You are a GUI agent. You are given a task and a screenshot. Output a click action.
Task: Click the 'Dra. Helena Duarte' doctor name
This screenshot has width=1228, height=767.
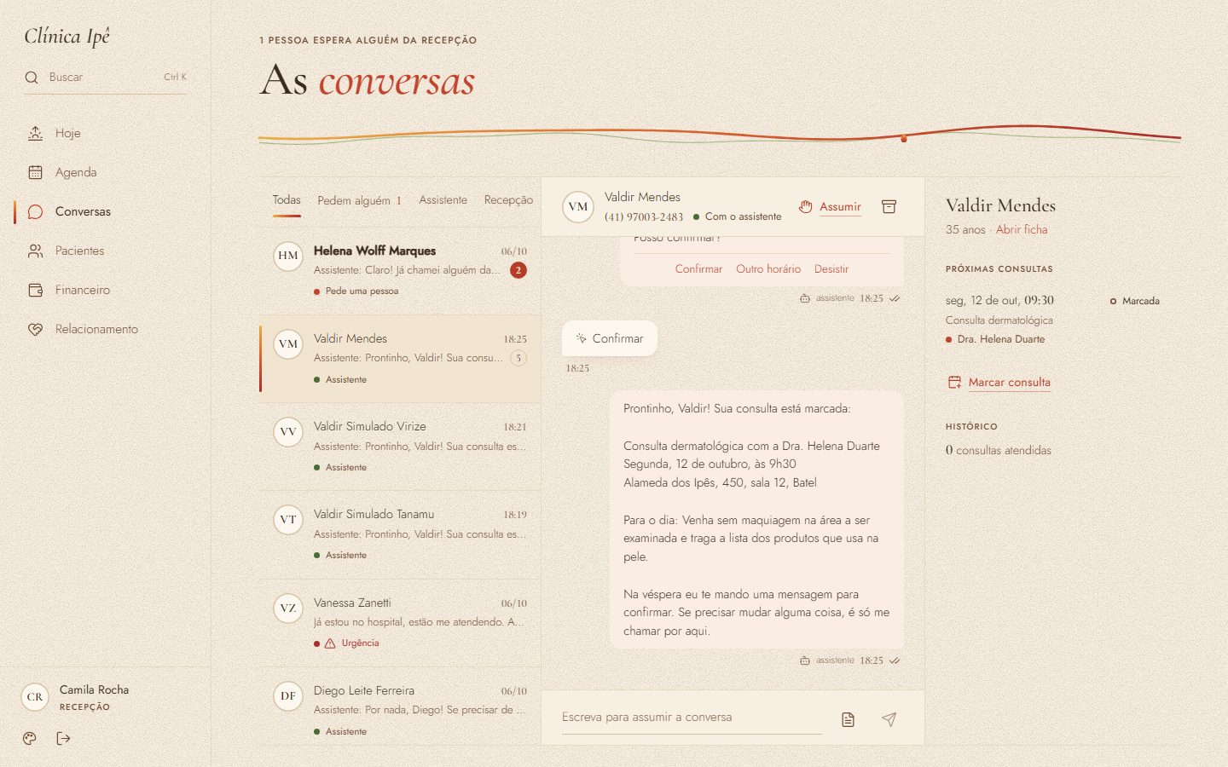1000,339
